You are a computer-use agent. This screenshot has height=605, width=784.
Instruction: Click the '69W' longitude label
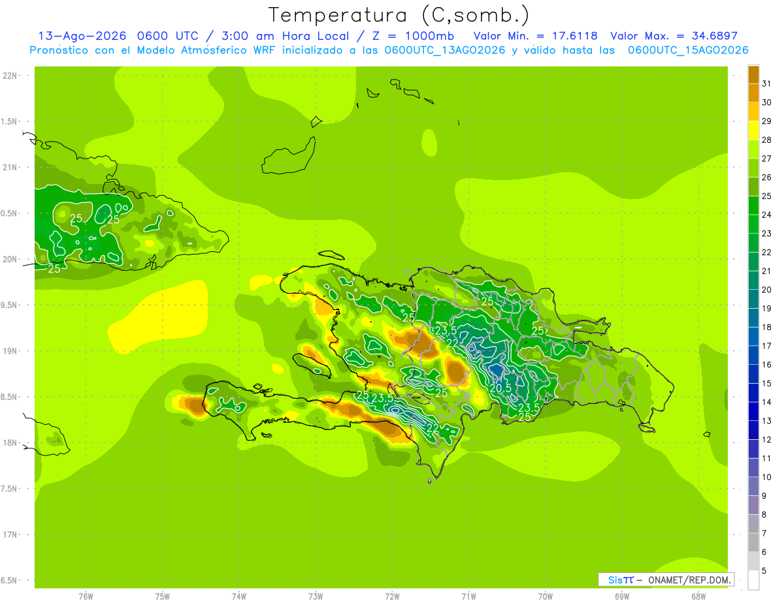622,597
